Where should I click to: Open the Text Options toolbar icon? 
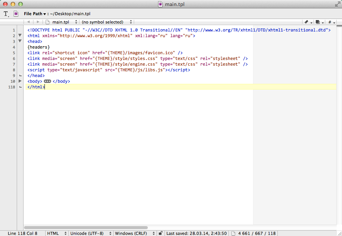(x=6, y=14)
